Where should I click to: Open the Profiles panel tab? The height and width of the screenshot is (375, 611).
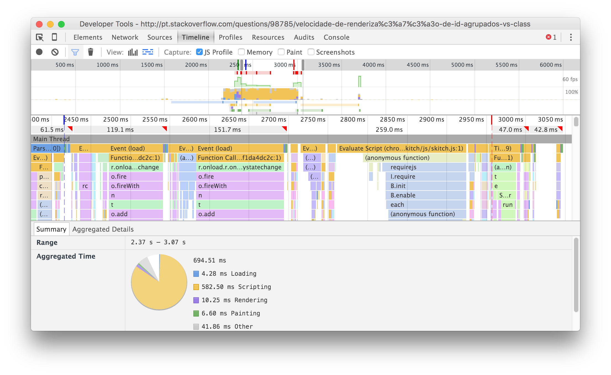[230, 37]
